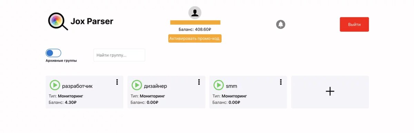This screenshot has height=133, width=414.
Task: Open three-dot menu for дизайнер card
Action: point(199,82)
